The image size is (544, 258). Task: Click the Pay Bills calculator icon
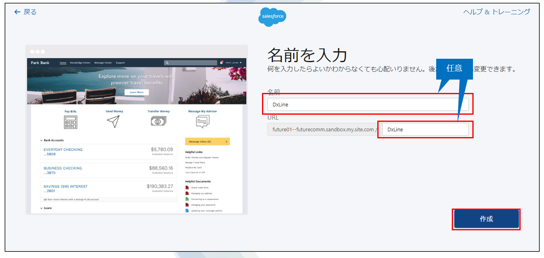pyautogui.click(x=70, y=122)
